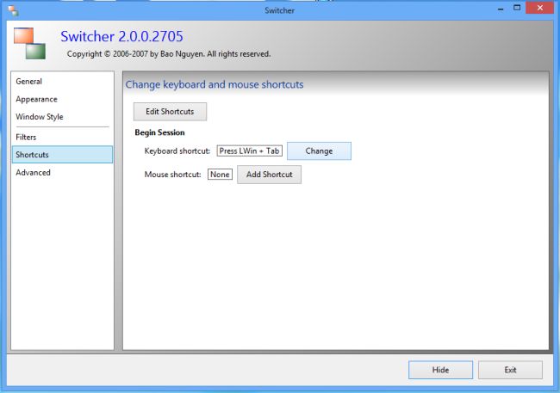
Task: Click the Press LWin + Tab shortcut field
Action: (249, 150)
